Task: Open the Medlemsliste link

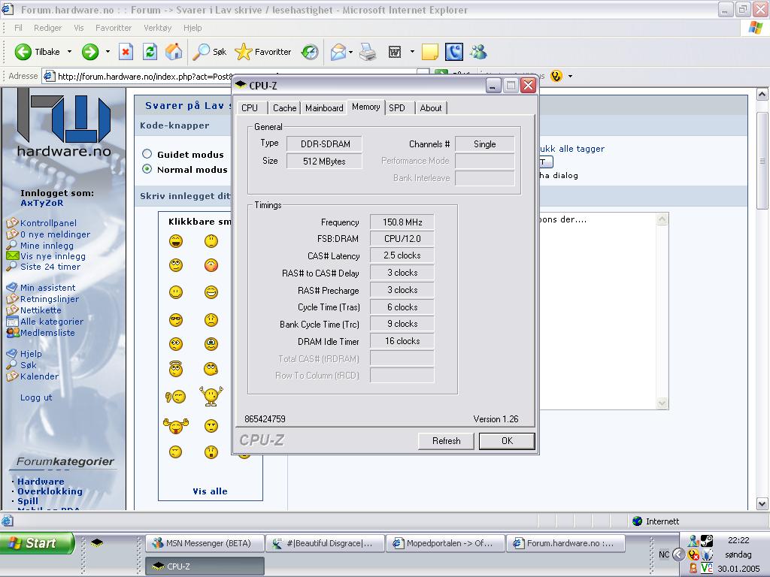Action: click(x=47, y=333)
